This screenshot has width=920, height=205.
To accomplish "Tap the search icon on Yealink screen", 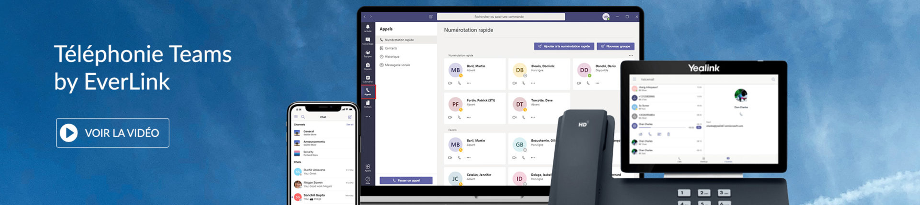I will coord(773,80).
